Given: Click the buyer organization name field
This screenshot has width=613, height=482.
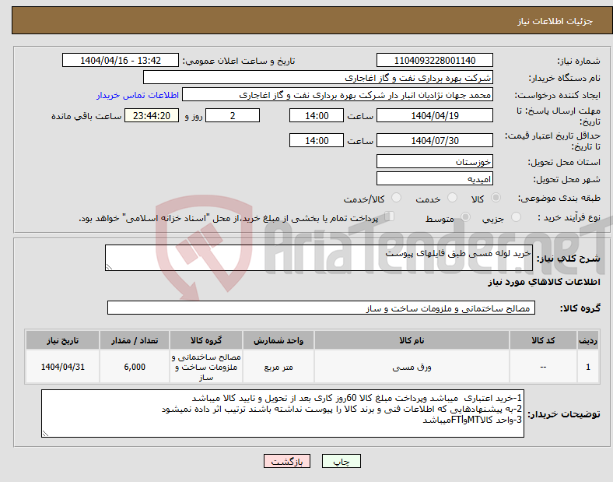Looking at the screenshot, I should [318, 77].
